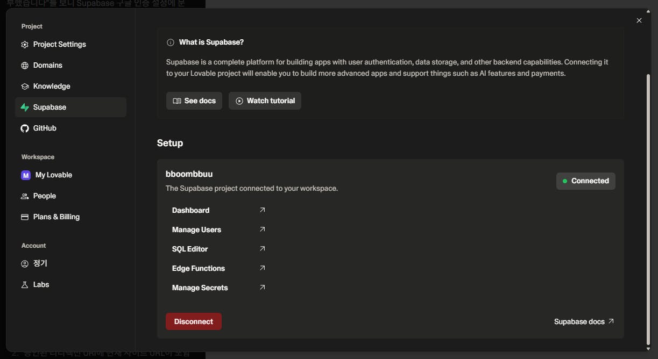Viewport: 658px width, 359px height.
Task: Click the Supabase lightning bolt icon
Action: [25, 107]
